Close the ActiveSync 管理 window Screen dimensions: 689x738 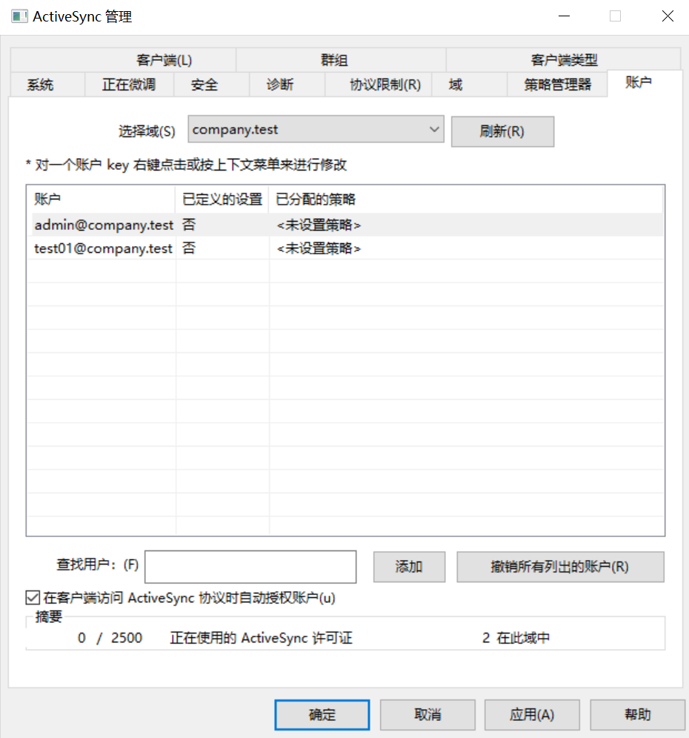coord(668,16)
